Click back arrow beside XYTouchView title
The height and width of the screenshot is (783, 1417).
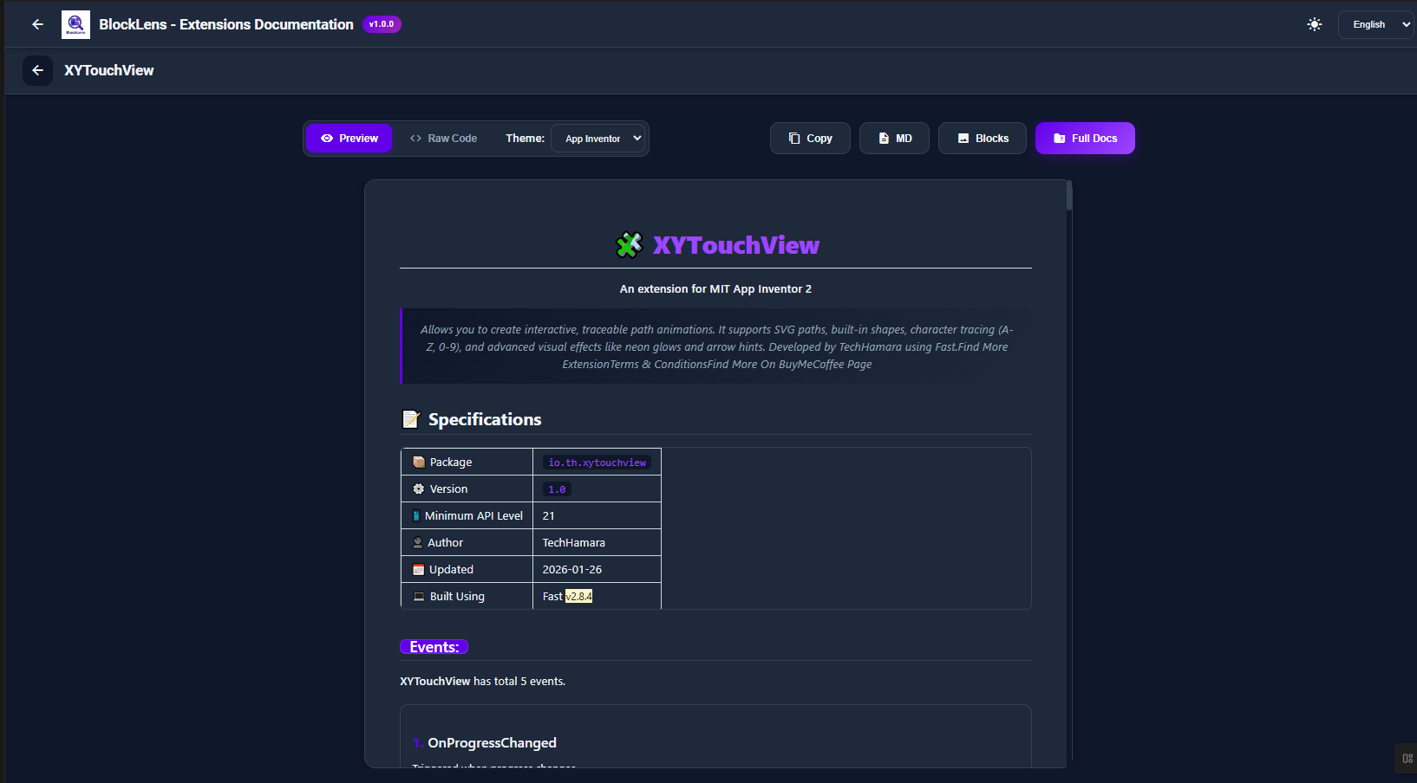(x=37, y=70)
